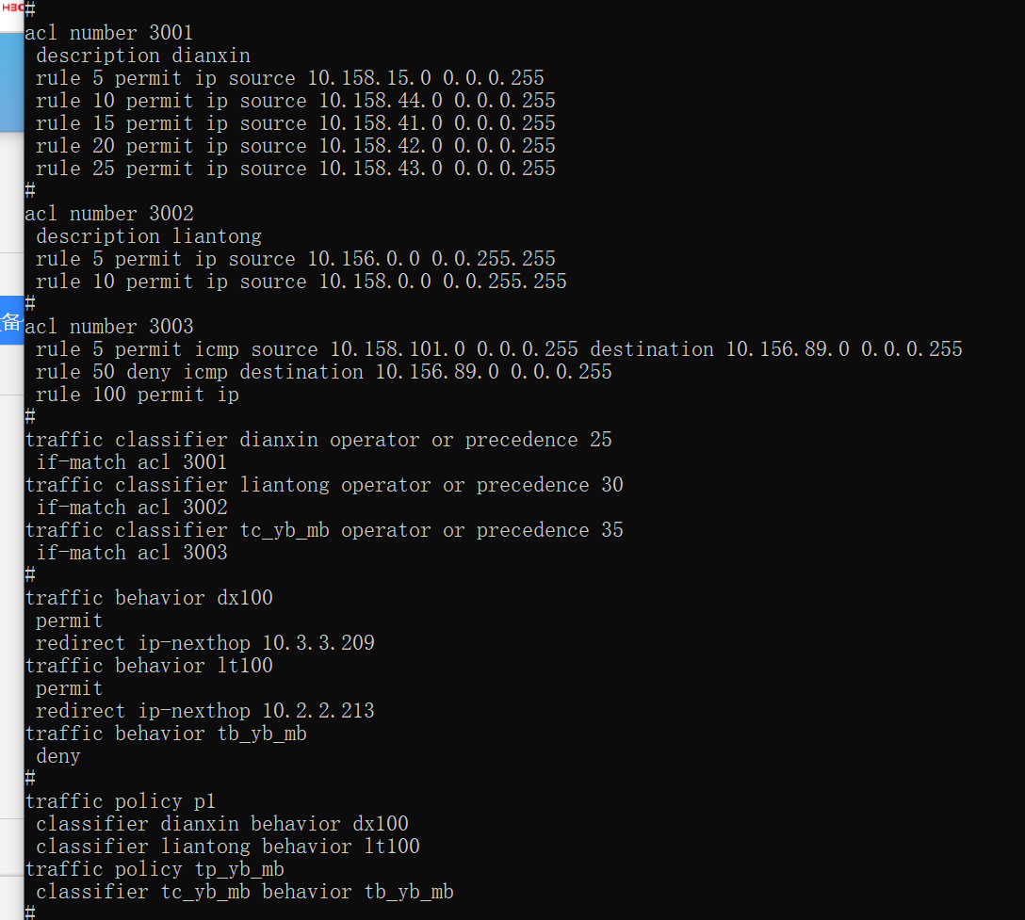Click the 'redirect ip-nexthop 10.2.2.213' line
Viewport: 1025px width, 920px height.
(x=204, y=711)
